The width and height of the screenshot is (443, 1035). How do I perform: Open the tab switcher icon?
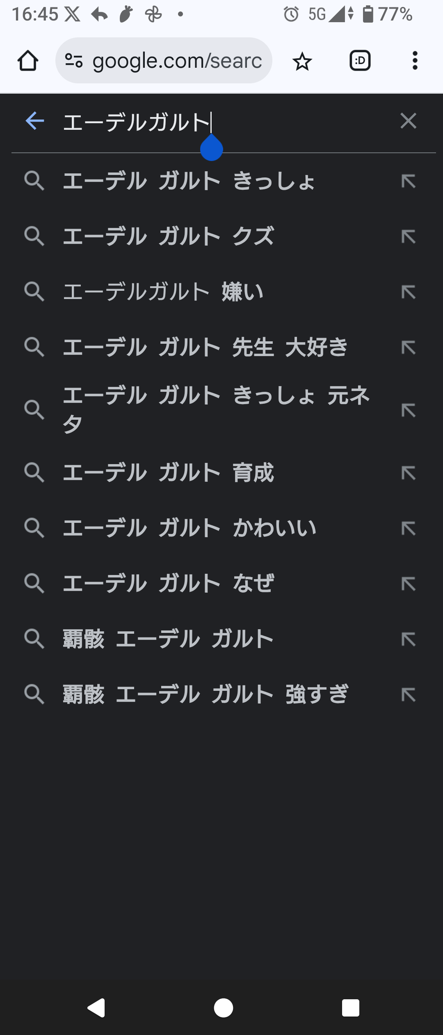click(360, 61)
